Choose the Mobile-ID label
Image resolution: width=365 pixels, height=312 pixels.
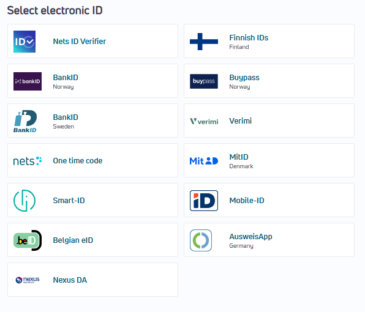click(247, 201)
